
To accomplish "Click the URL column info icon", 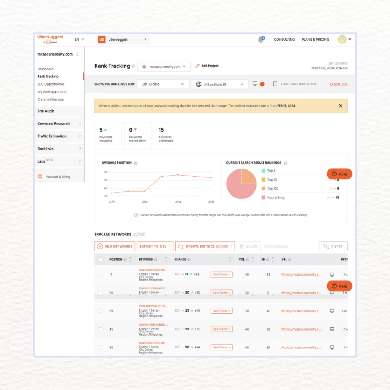I will pos(290,259).
